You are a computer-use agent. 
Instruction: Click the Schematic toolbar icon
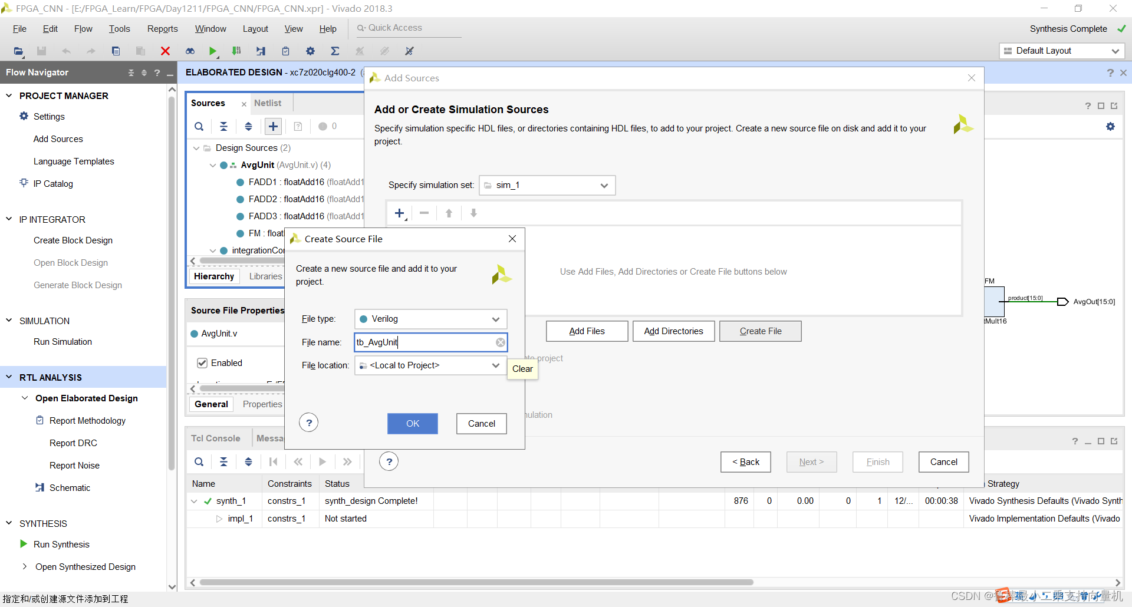click(x=261, y=51)
